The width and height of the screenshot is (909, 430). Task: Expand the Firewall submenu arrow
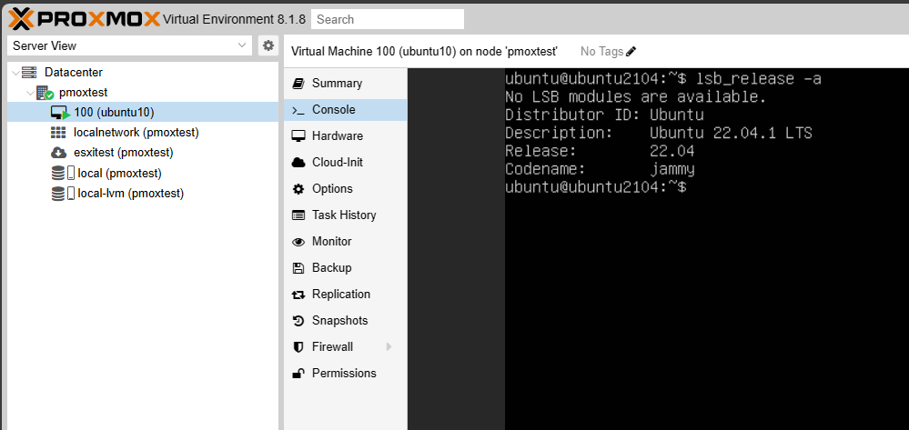389,346
